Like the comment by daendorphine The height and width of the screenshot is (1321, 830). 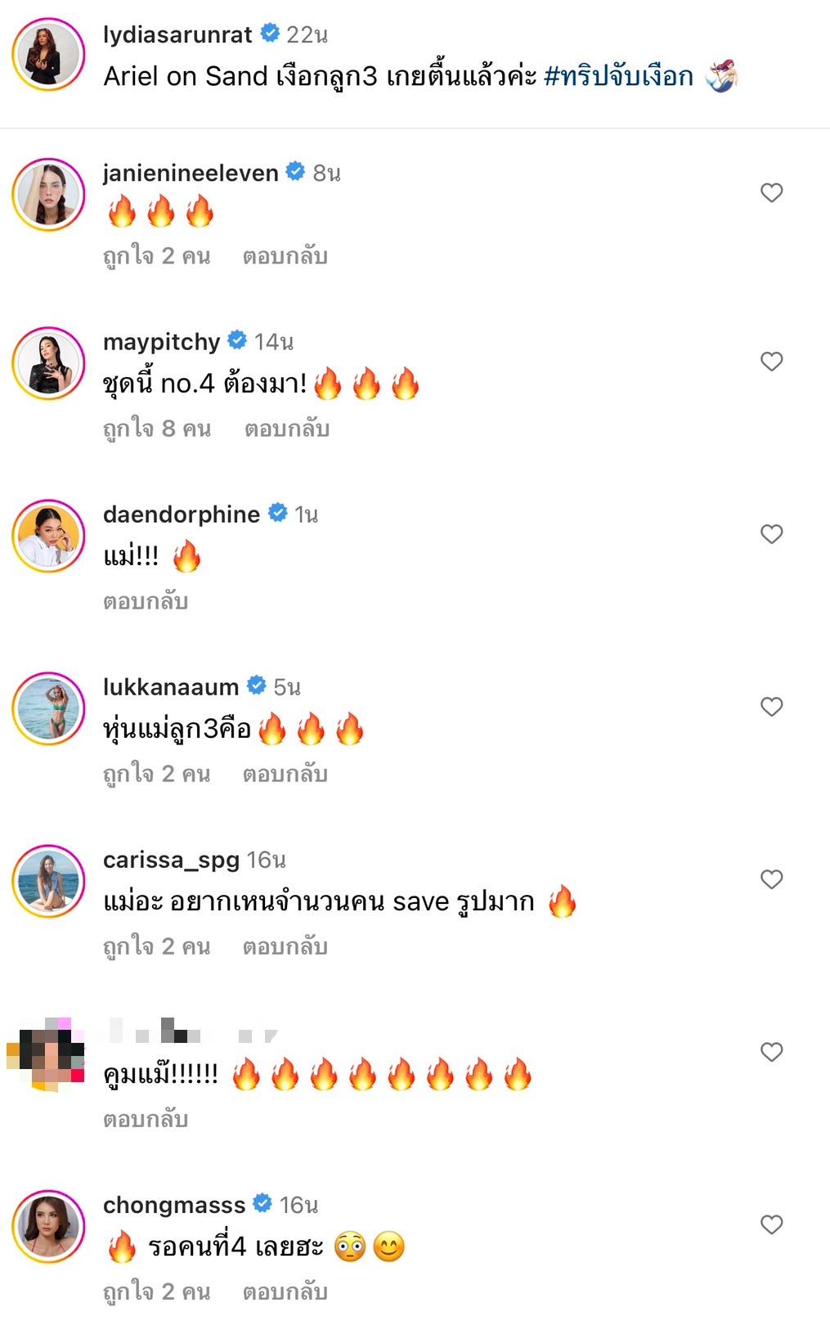point(771,534)
